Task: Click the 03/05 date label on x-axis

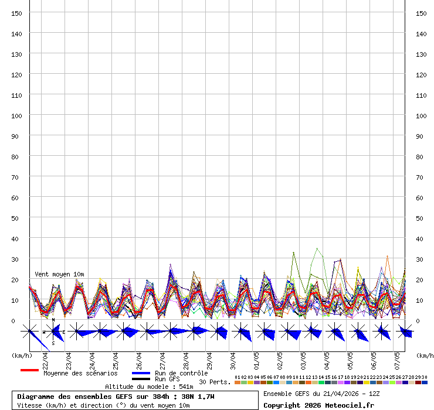Action: tap(303, 358)
